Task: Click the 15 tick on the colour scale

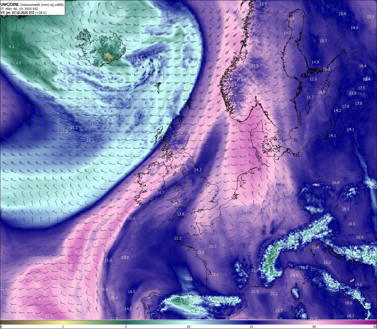Action: click(251, 327)
